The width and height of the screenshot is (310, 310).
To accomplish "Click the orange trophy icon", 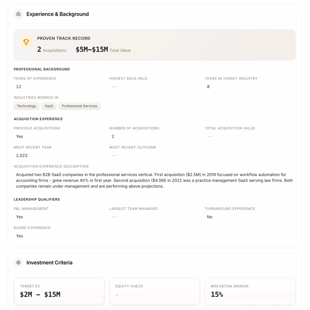I will pyautogui.click(x=26, y=42).
